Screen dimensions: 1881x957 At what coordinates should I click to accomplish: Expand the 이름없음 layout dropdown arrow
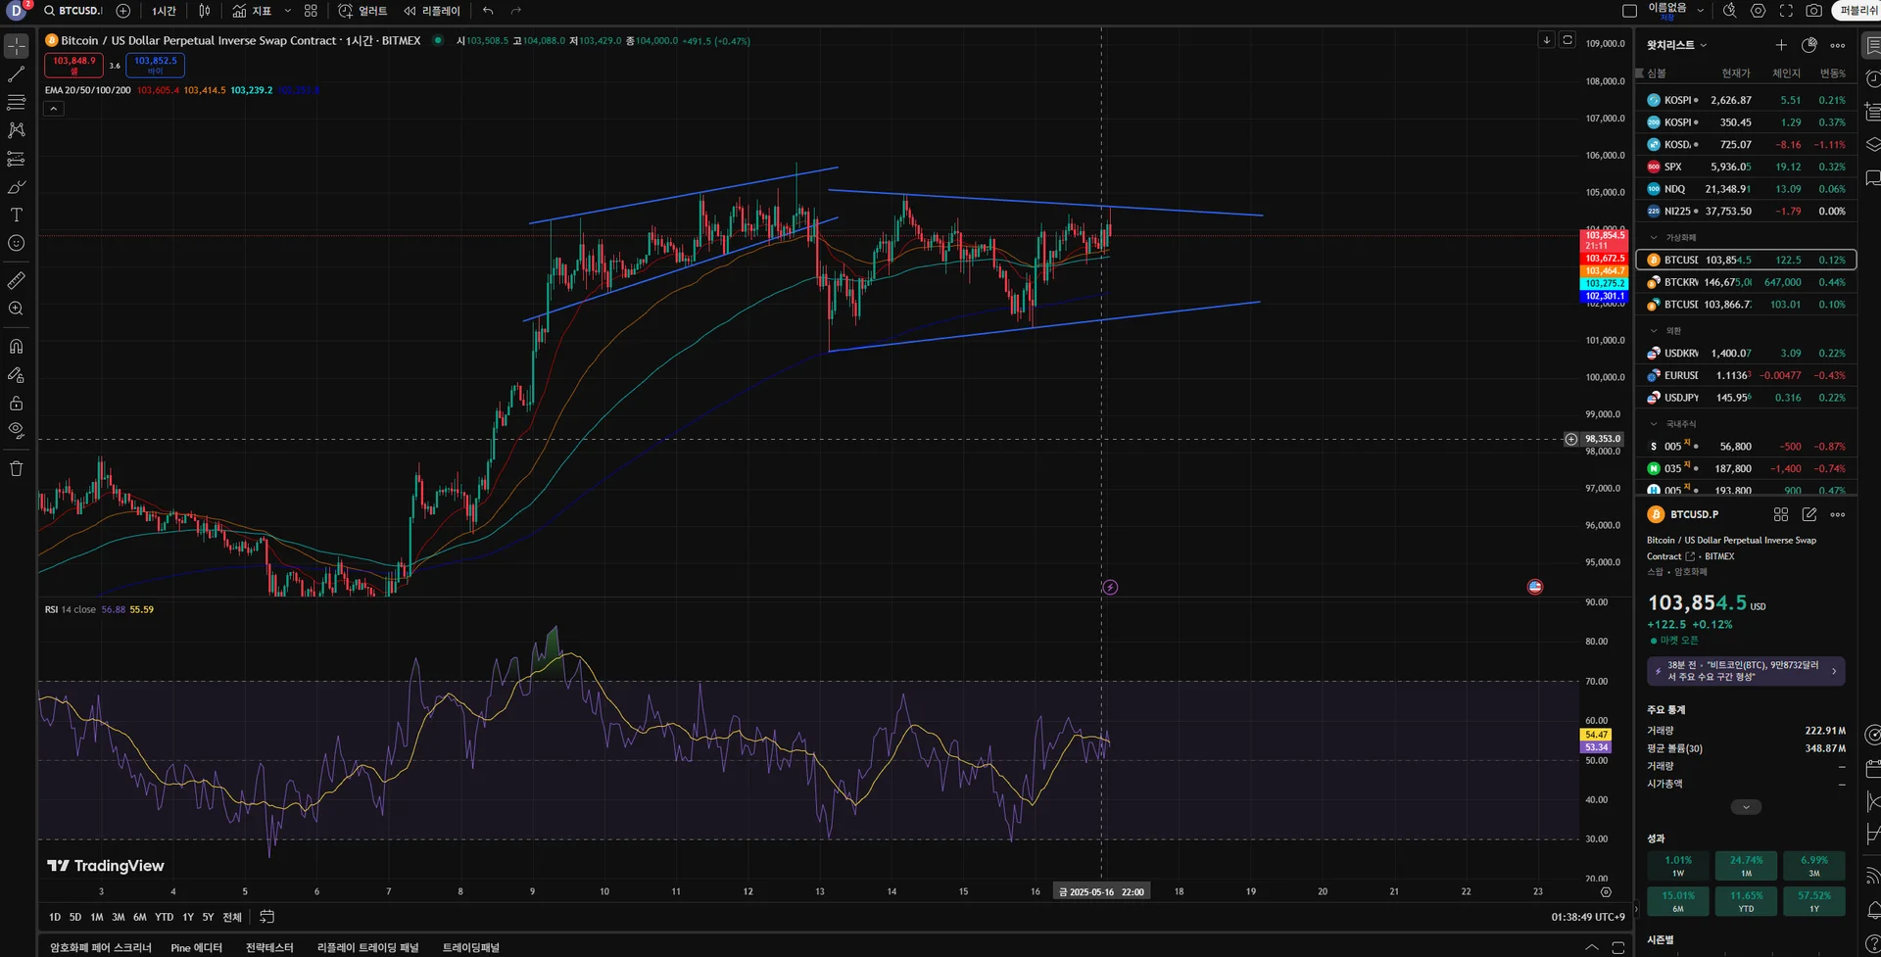tap(1701, 11)
